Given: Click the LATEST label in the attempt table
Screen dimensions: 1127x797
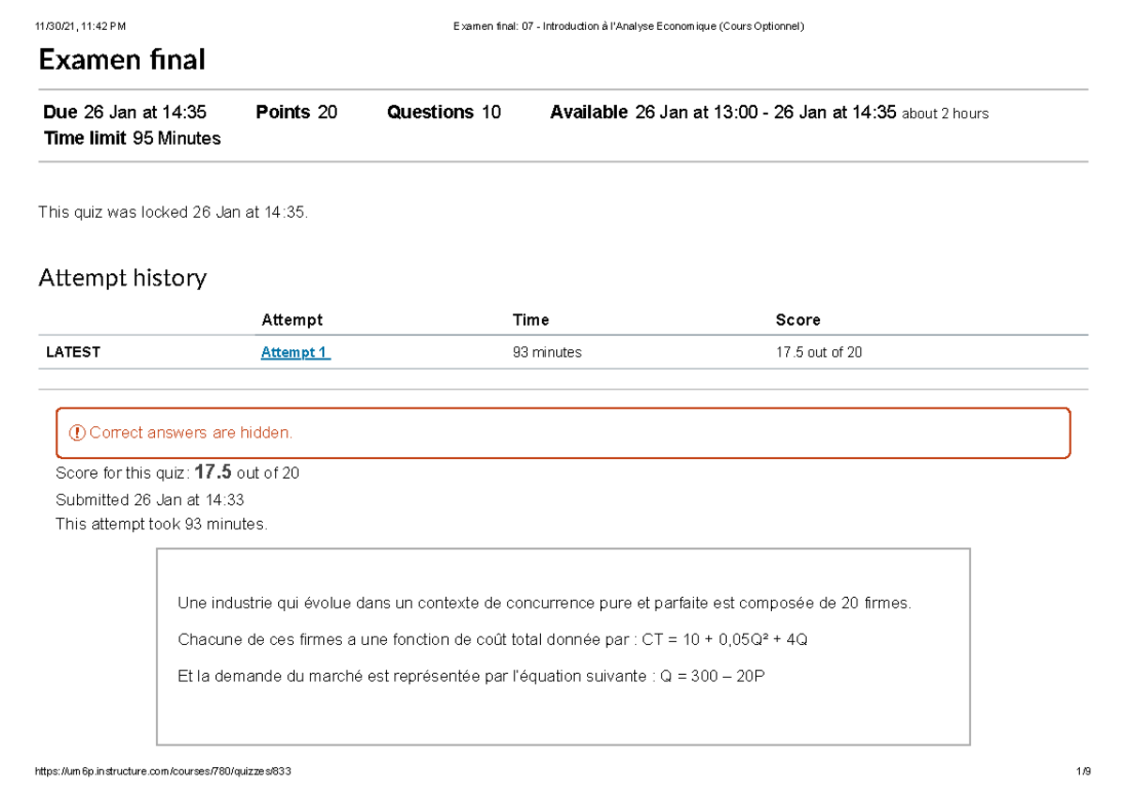Looking at the screenshot, I should (x=73, y=352).
